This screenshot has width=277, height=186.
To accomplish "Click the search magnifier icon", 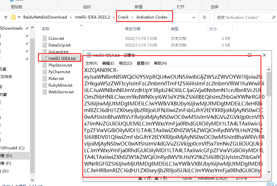I will [273, 17].
